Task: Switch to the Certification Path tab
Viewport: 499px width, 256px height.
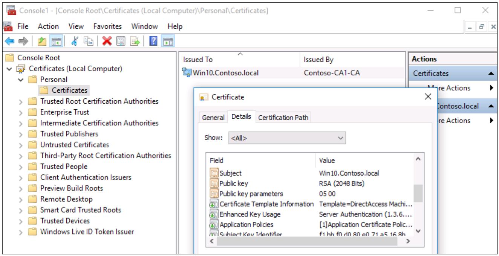Action: point(283,118)
